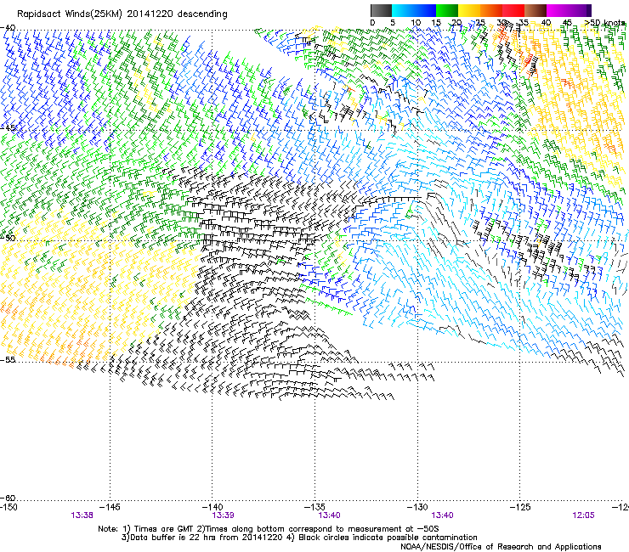
Task: Click the "-135" longitude label
Action: coord(314,507)
